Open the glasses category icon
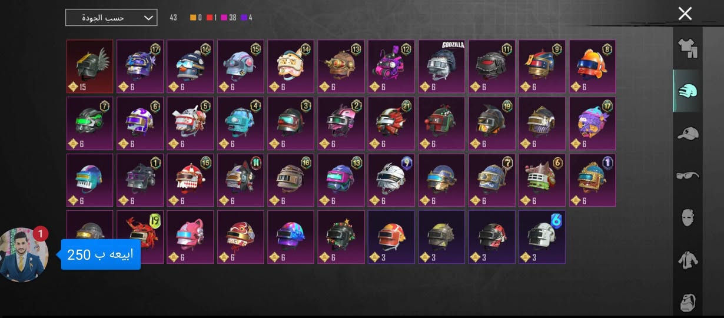The image size is (724, 318). [688, 175]
